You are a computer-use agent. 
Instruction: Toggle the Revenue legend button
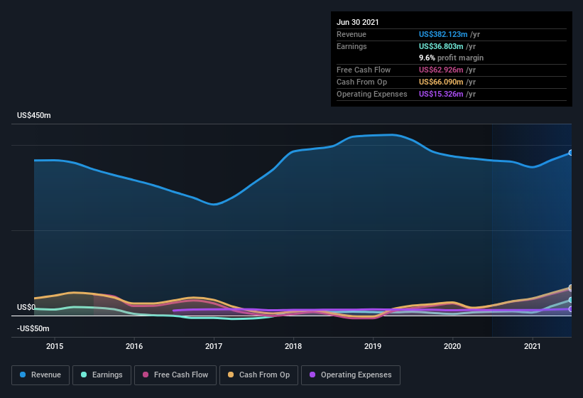point(40,375)
